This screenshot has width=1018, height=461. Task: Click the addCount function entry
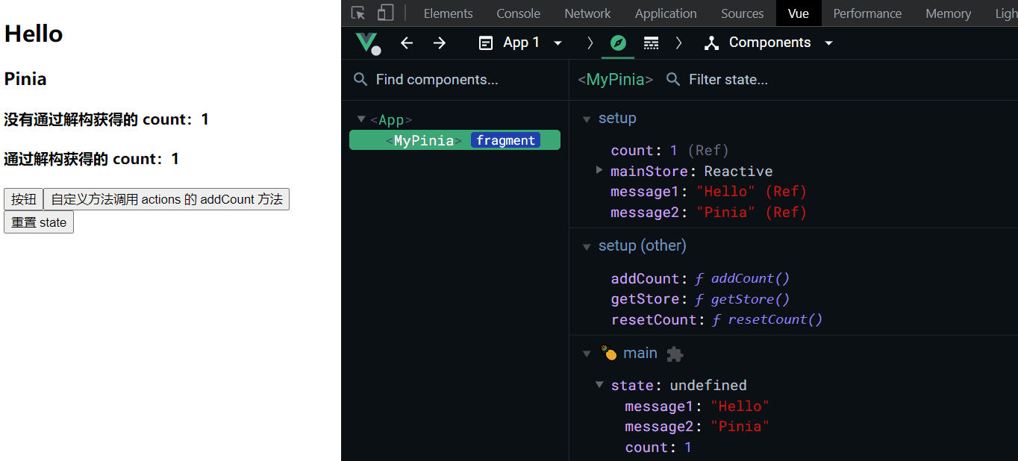tap(700, 278)
